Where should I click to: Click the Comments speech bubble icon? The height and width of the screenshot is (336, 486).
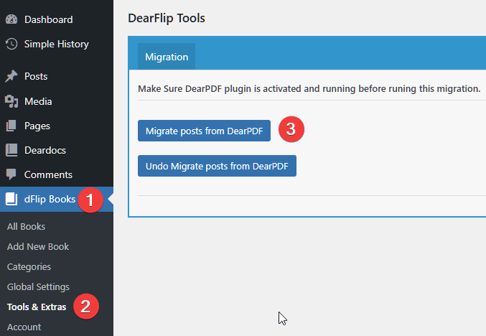point(11,174)
